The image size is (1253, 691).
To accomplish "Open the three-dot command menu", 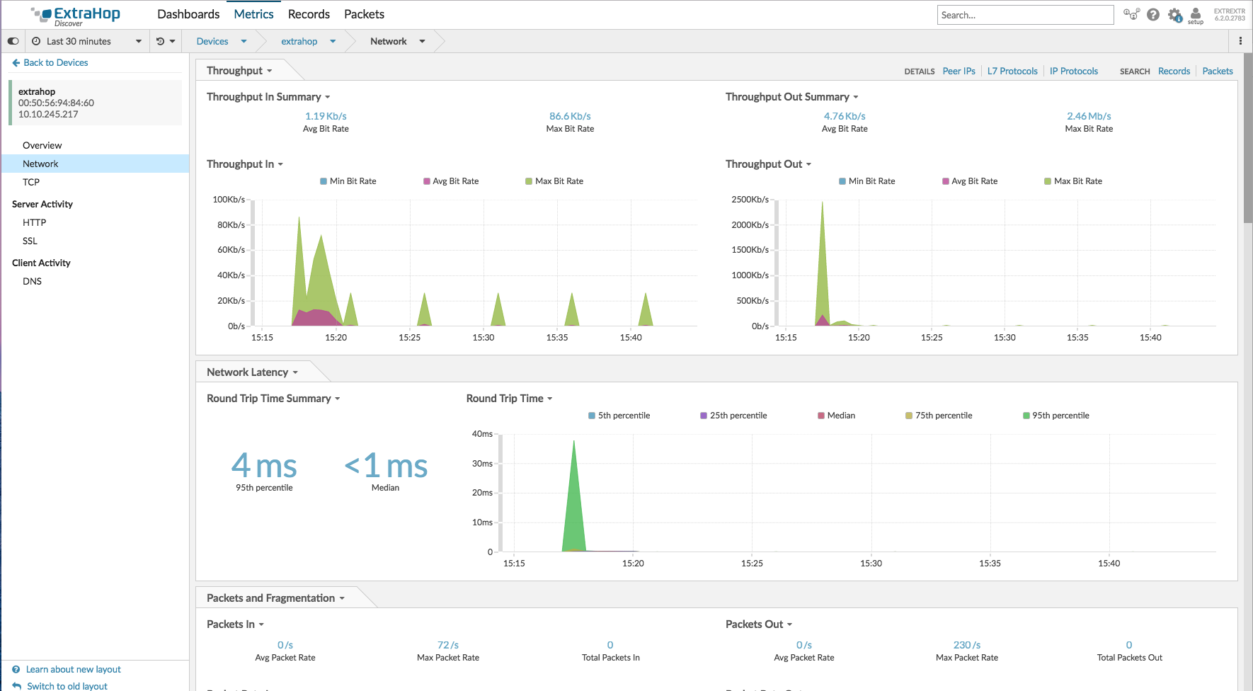I will [x=1240, y=41].
